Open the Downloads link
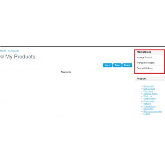 (x=148, y=101)
